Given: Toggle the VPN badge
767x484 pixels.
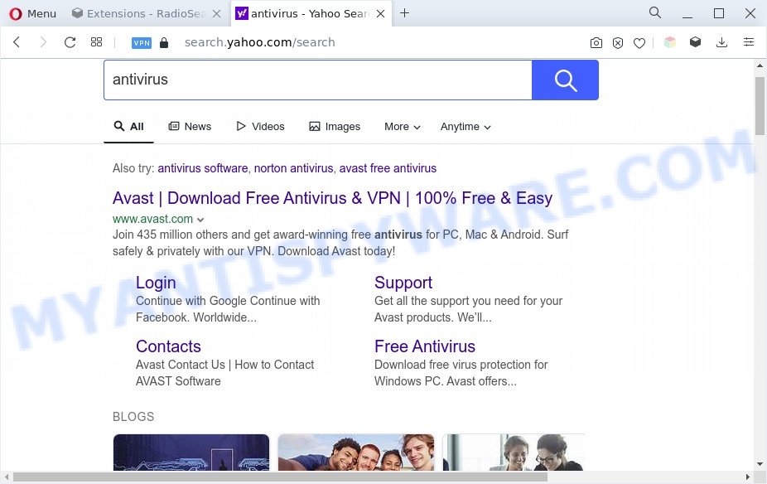Looking at the screenshot, I should tap(142, 43).
